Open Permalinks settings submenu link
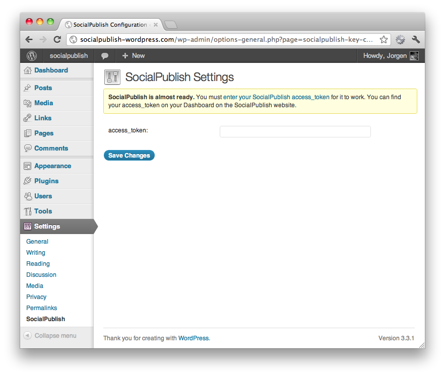Screen dimensions: 445x376 point(42,308)
